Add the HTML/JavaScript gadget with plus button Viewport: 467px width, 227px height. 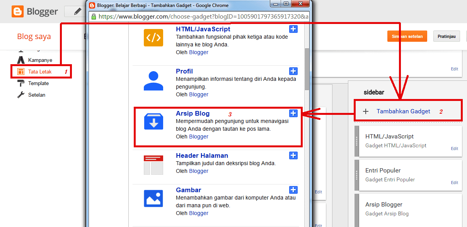click(293, 29)
